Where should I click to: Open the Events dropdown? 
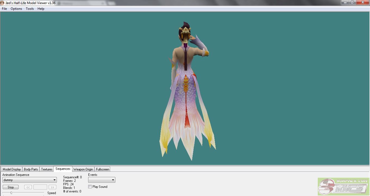pyautogui.click(x=102, y=180)
